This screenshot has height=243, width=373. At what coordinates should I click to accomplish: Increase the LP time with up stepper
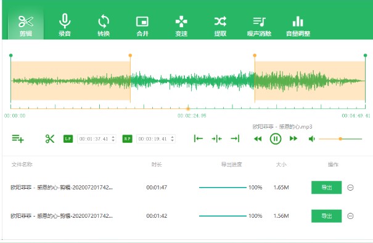pyautogui.click(x=113, y=137)
